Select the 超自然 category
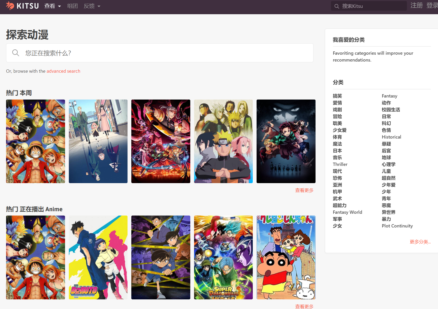The image size is (438, 309). pos(389,178)
